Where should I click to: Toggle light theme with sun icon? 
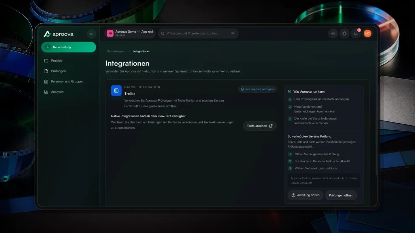333,33
